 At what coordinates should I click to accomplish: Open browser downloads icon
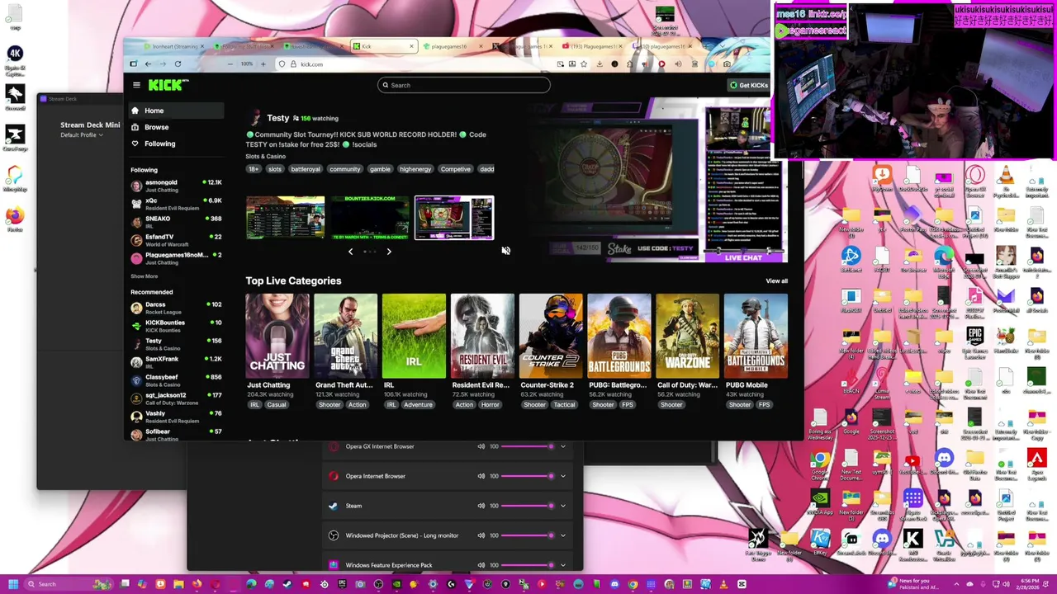coord(599,64)
